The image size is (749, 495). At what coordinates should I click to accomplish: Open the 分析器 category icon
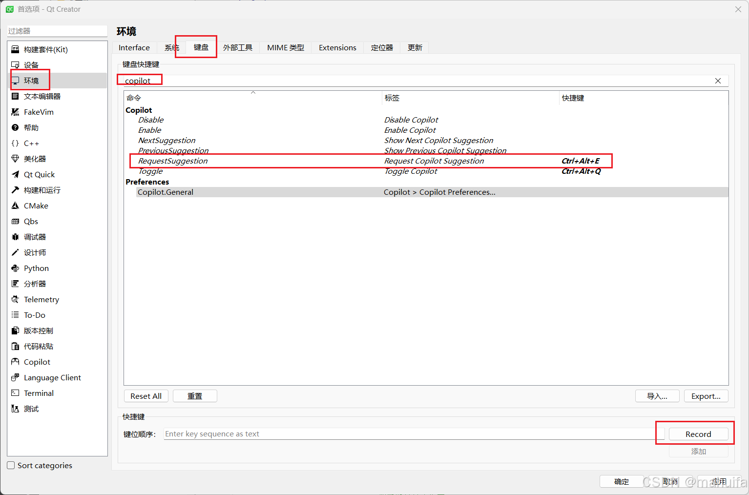[15, 284]
